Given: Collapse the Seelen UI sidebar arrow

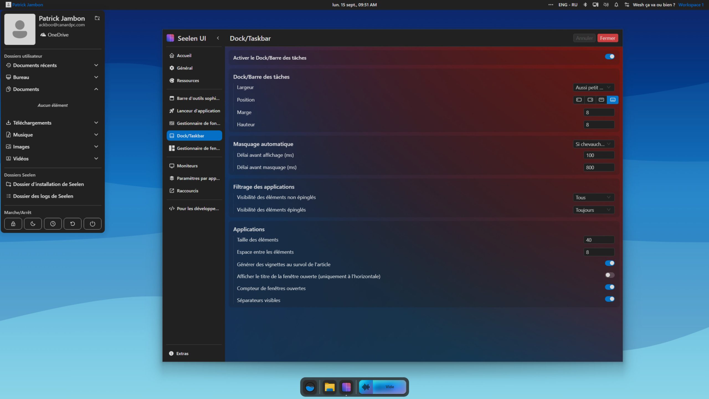Looking at the screenshot, I should 218,38.
